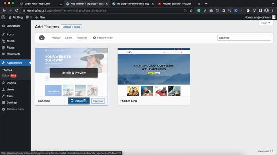Switch to the Latest themes filter

point(68,37)
